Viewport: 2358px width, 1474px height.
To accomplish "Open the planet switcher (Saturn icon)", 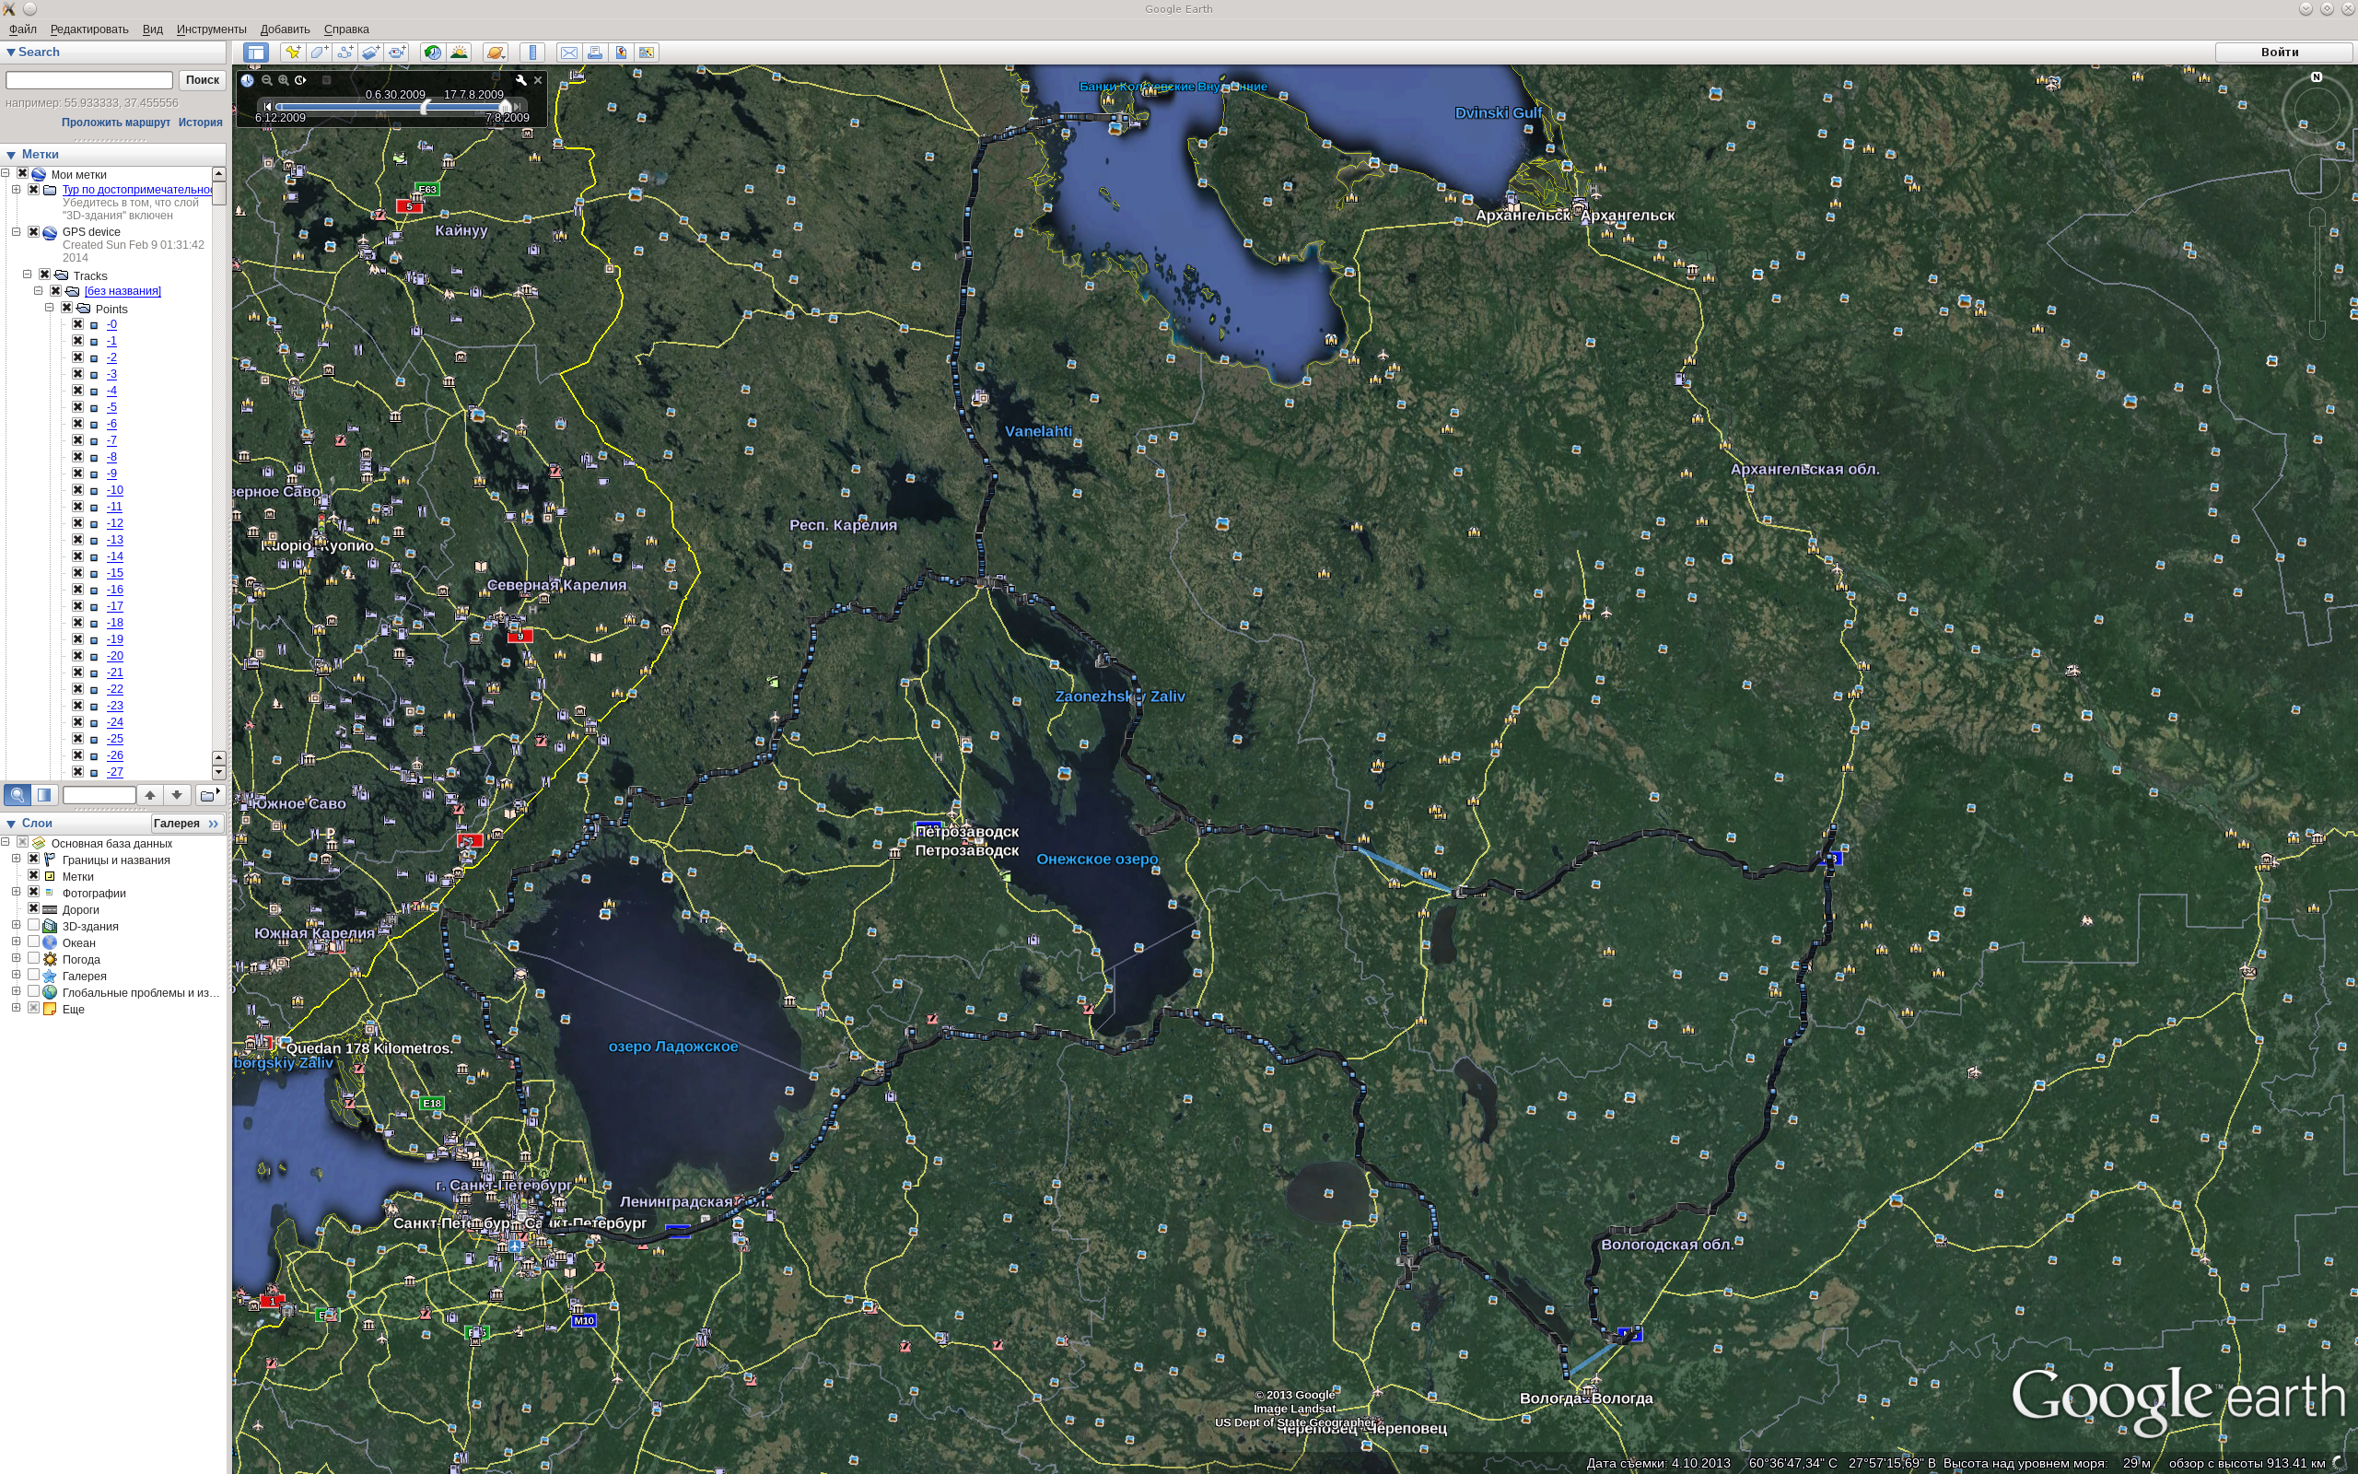I will point(495,53).
